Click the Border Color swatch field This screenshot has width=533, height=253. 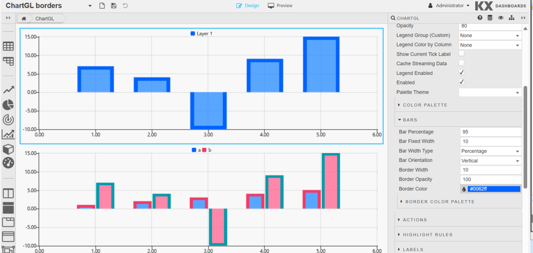point(494,189)
